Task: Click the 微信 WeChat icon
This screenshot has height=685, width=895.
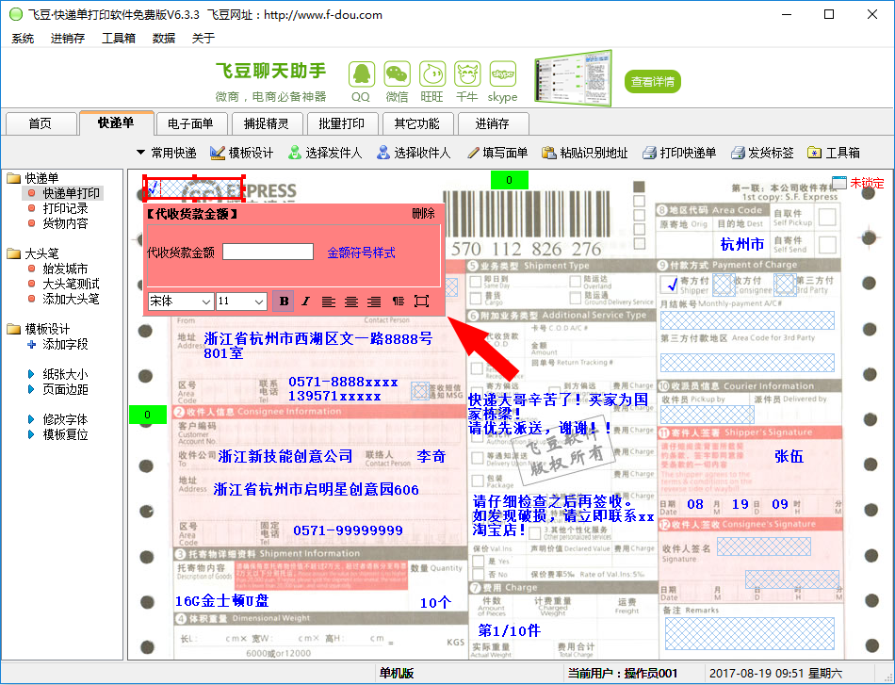Action: [x=397, y=74]
